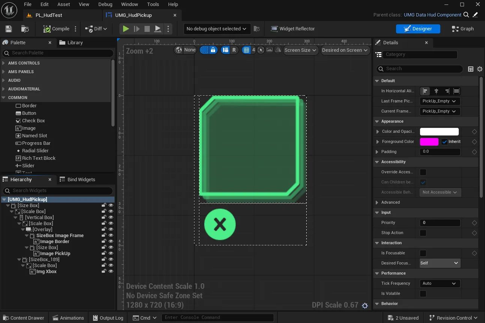This screenshot has width=485, height=323.
Task: Change Last Frame Pic from PickUp_Empty
Action: (x=440, y=101)
